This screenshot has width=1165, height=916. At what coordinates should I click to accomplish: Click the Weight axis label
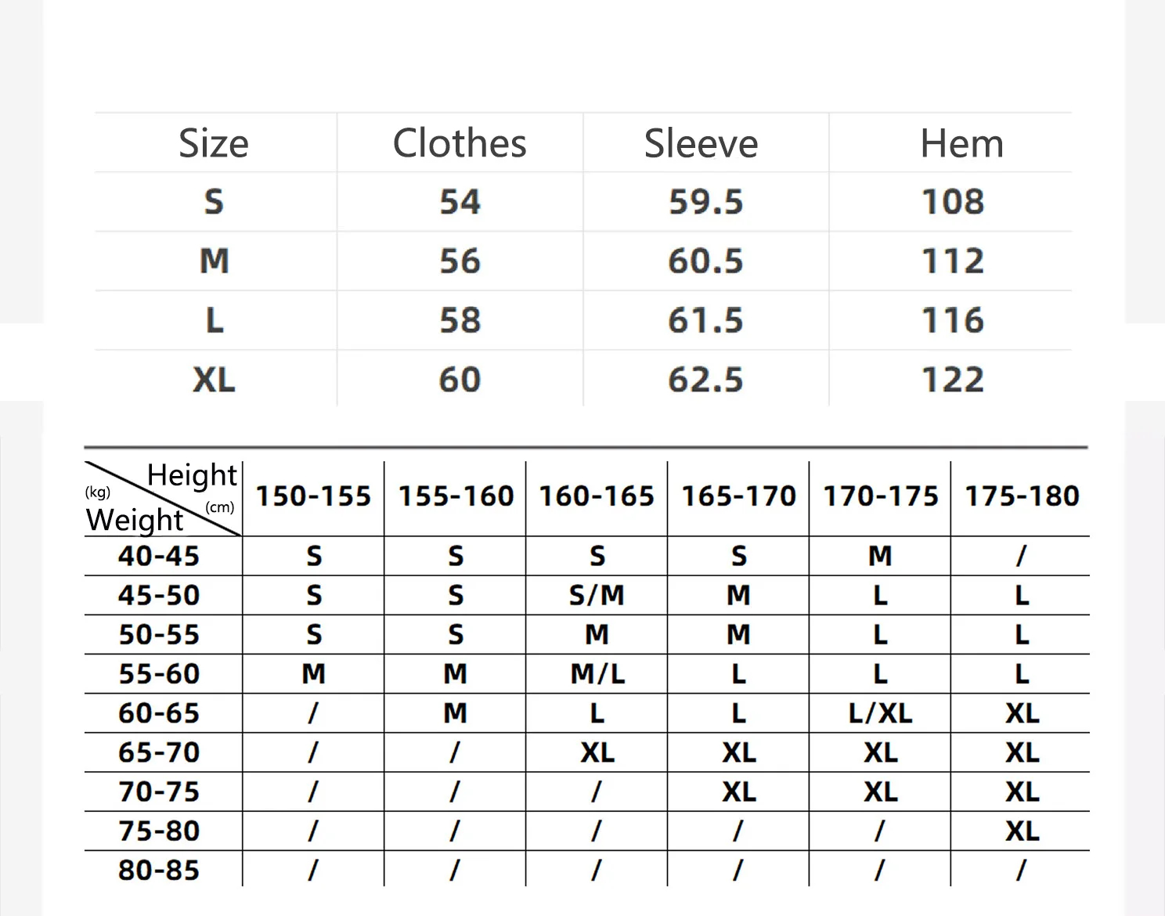[135, 520]
